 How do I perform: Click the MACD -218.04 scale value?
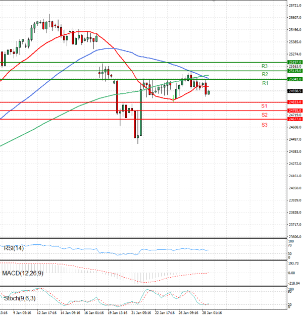[x=294, y=283]
